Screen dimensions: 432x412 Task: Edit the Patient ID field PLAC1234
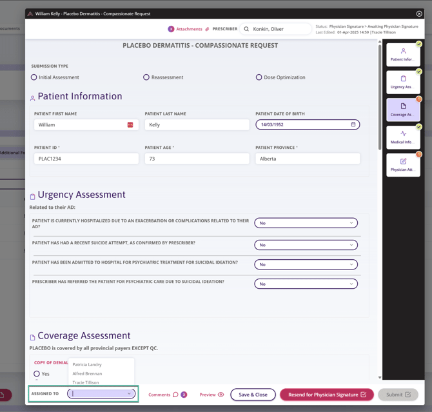[x=86, y=159]
